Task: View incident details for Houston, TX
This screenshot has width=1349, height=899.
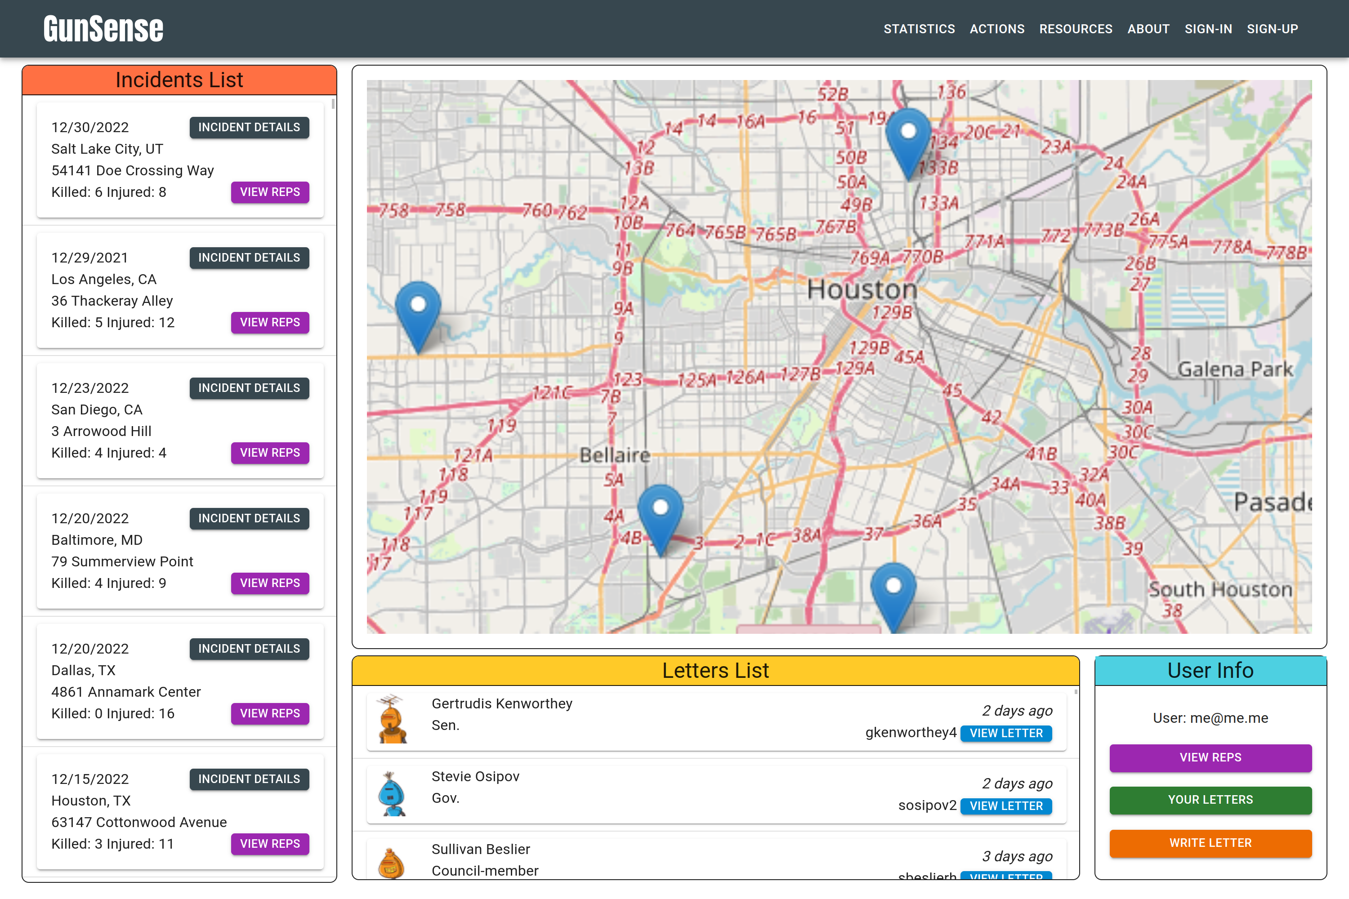Action: pyautogui.click(x=249, y=779)
